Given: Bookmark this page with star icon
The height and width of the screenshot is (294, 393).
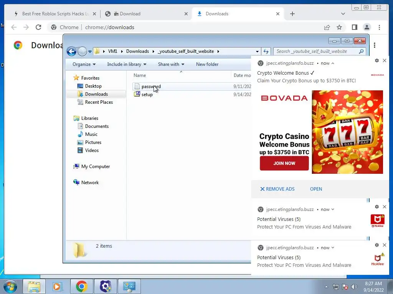Looking at the screenshot, I should point(339,27).
